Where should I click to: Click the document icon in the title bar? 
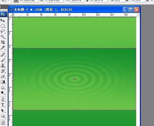point(11,10)
